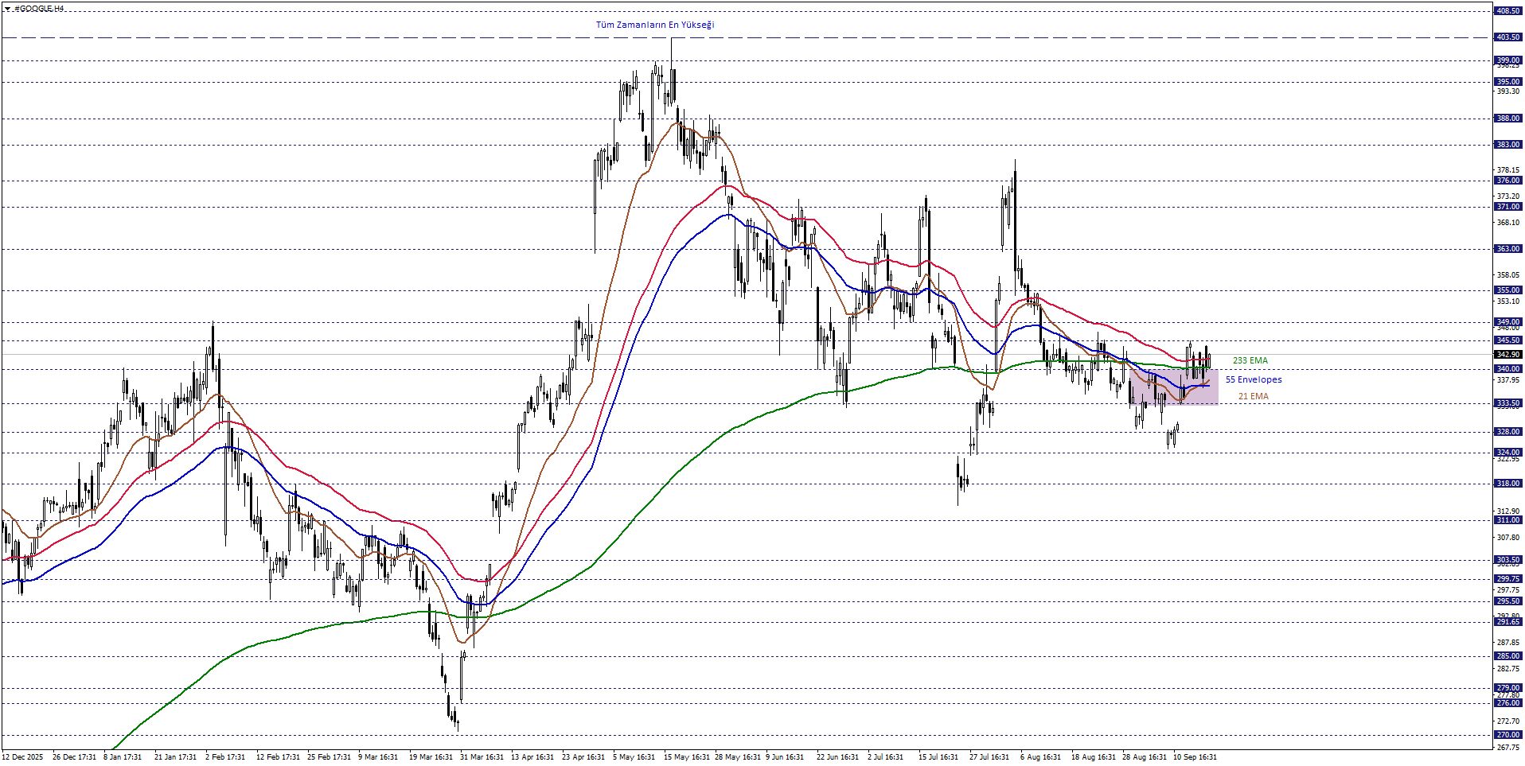
Task: Click the '28 May 16:31' time axis label
Action: coord(737,757)
